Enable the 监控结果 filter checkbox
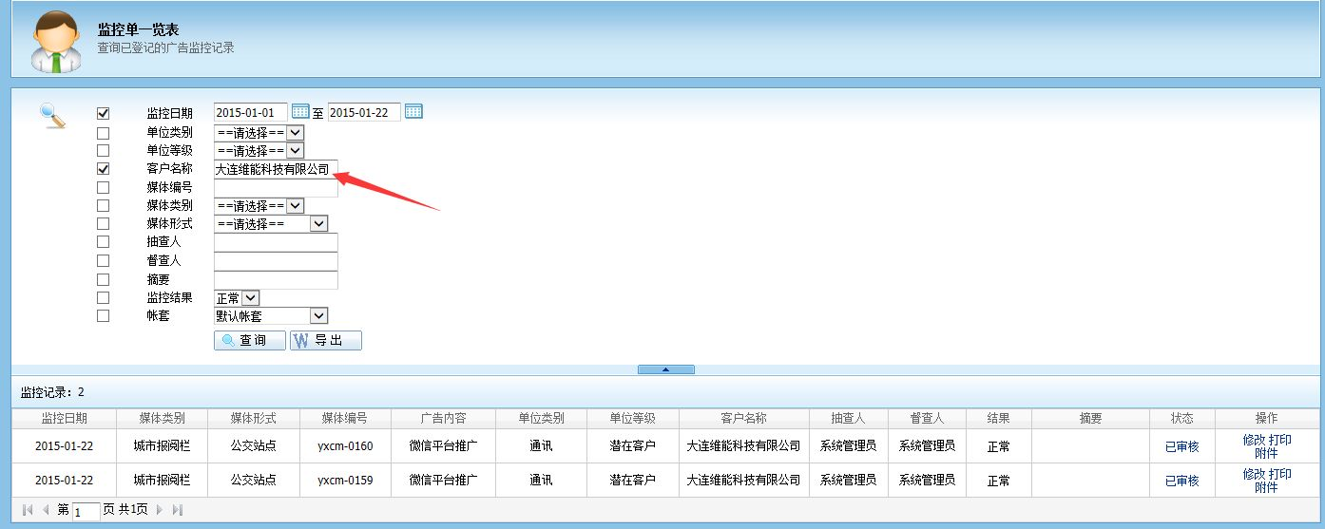1325x529 pixels. pyautogui.click(x=103, y=297)
